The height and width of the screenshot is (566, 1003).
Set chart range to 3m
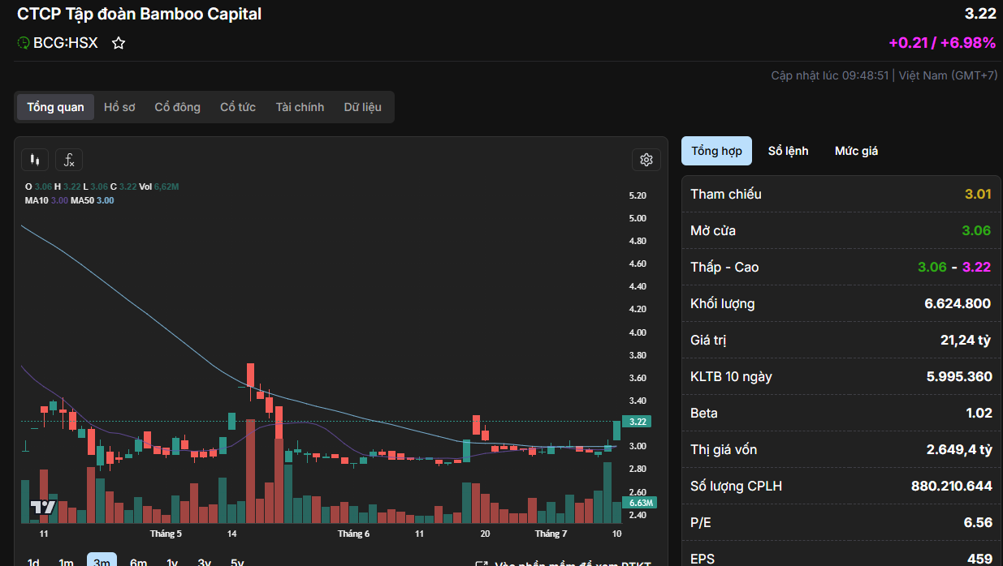102,561
